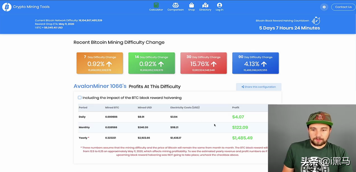This screenshot has height=172, width=356.
Task: Click the daily electricity cost $3.94
Action: tap(174, 117)
